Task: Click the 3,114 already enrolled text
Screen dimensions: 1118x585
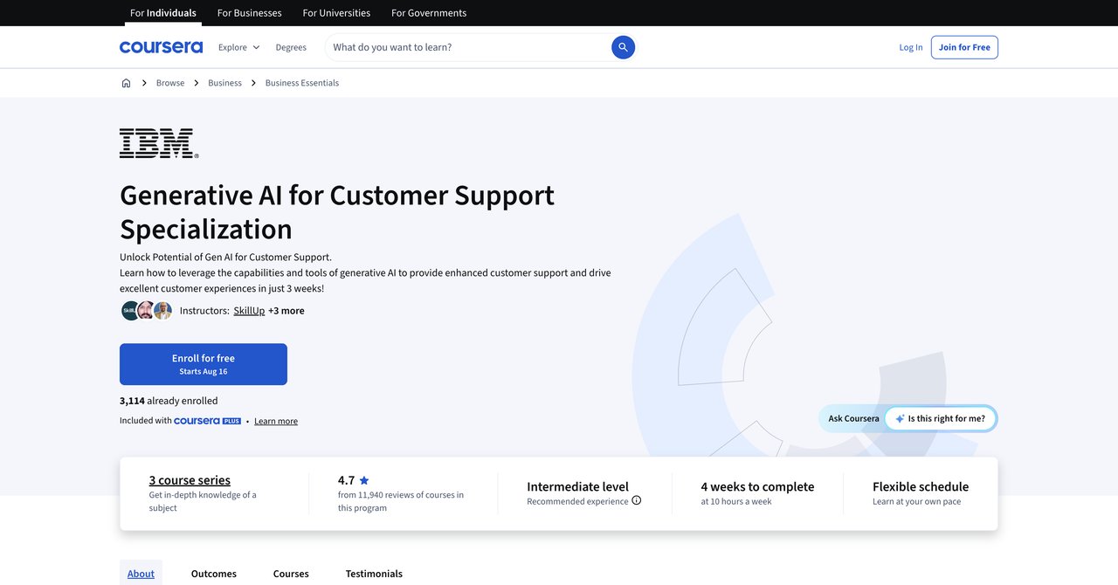Action: coord(169,401)
